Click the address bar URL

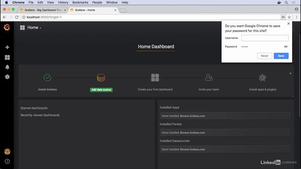click(x=44, y=17)
